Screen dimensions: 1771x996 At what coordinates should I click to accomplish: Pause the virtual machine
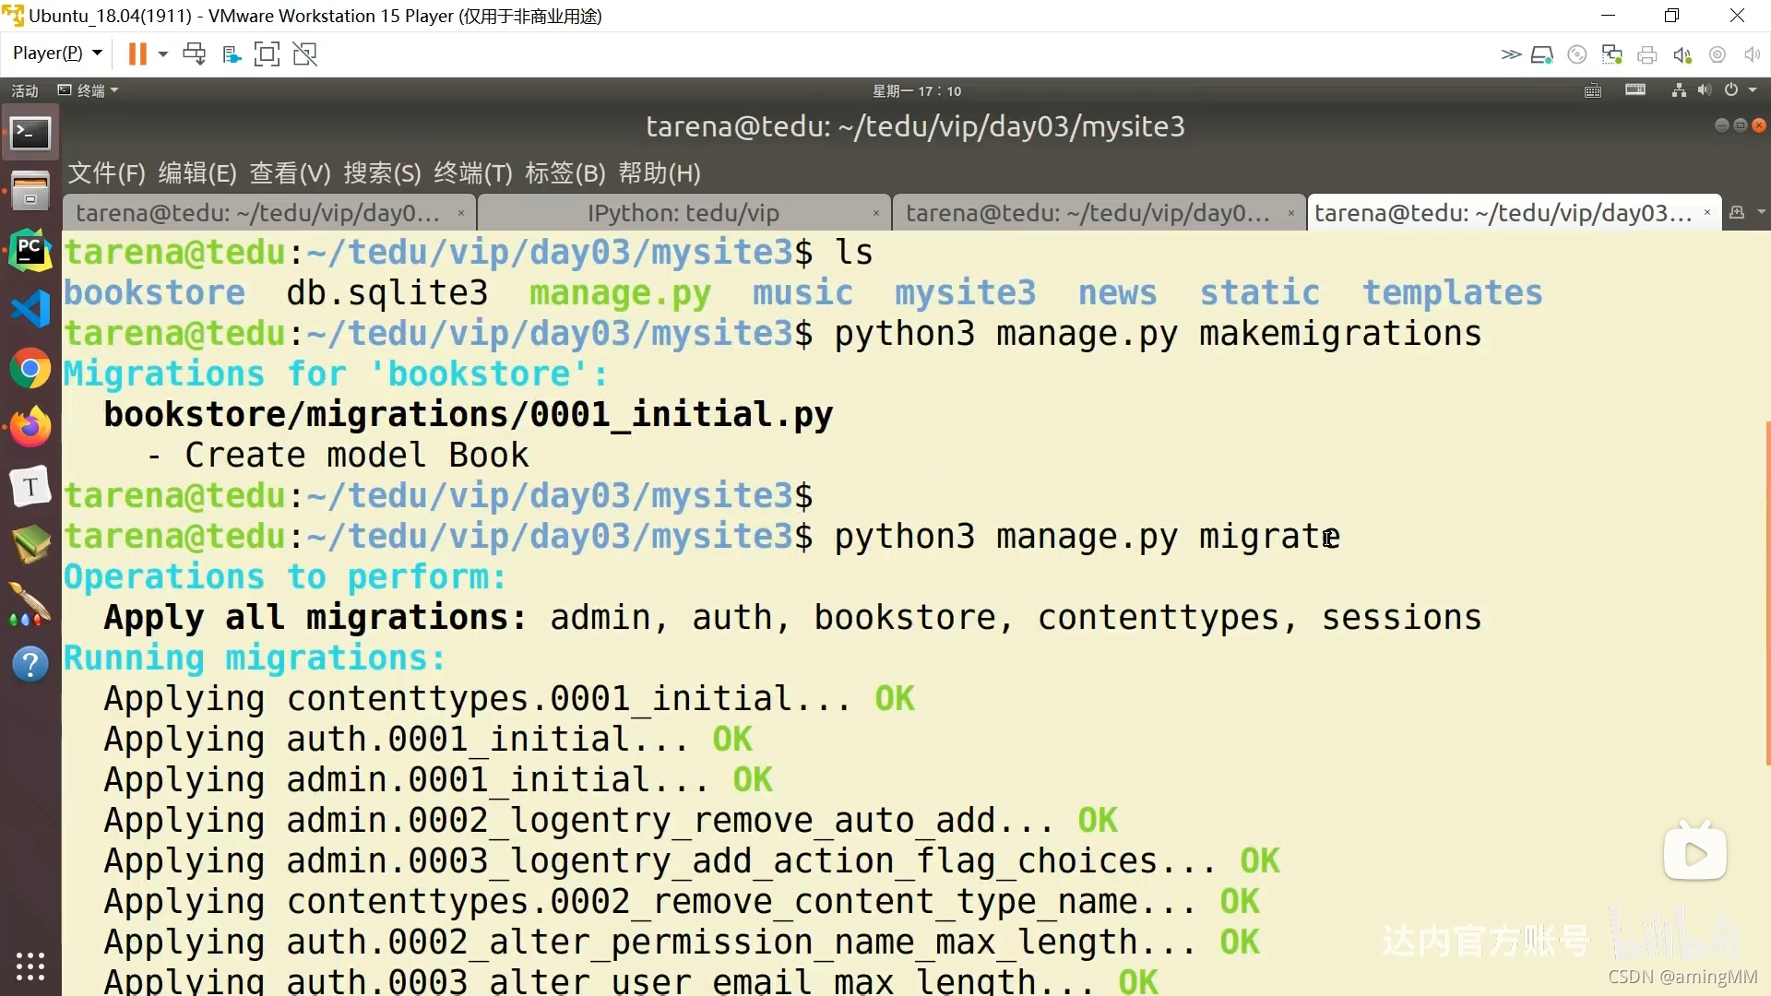[x=137, y=53]
